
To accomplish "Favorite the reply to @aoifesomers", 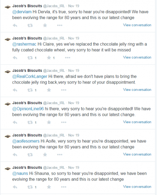I will (45, 154).
